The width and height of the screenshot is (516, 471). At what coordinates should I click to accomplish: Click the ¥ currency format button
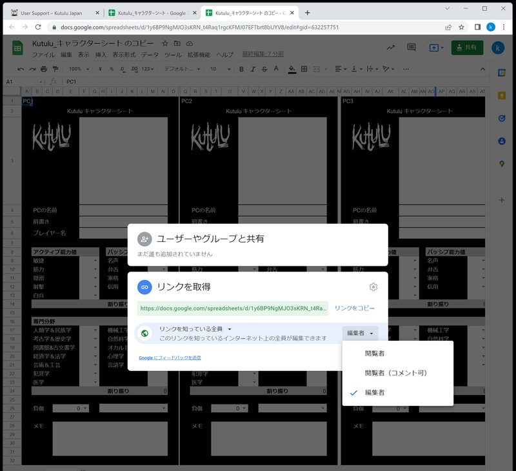pos(100,69)
